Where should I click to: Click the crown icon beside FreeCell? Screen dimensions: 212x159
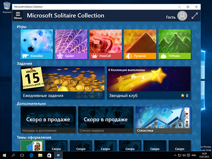(x=94, y=56)
